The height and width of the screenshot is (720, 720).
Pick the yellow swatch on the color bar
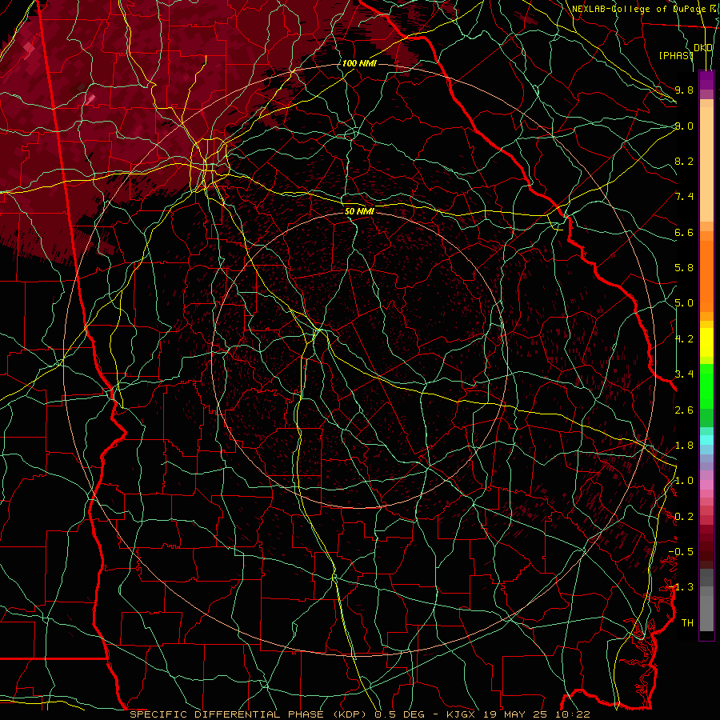(x=706, y=342)
